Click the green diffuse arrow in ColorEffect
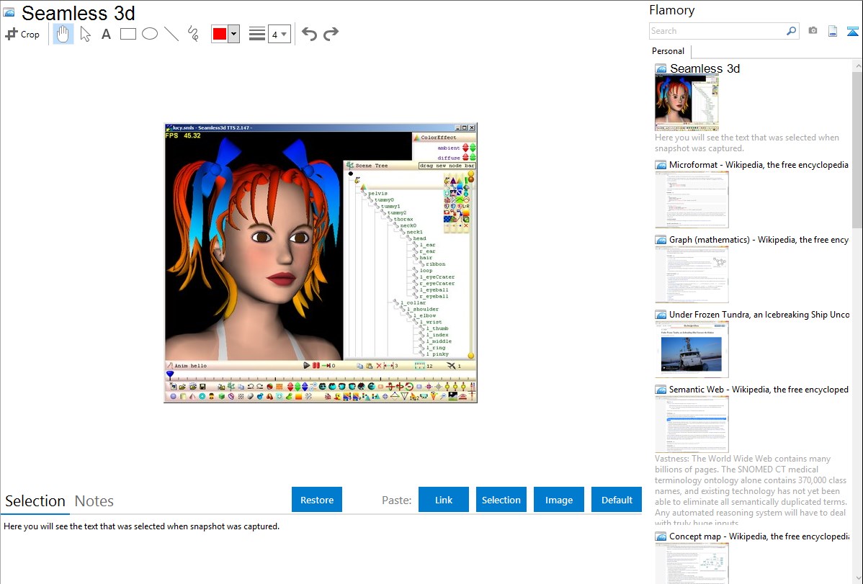Image resolution: width=863 pixels, height=584 pixels. (x=473, y=158)
